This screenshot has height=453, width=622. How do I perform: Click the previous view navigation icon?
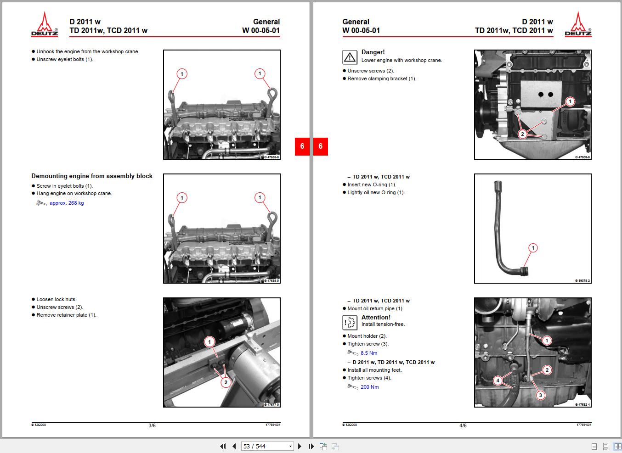[323, 446]
